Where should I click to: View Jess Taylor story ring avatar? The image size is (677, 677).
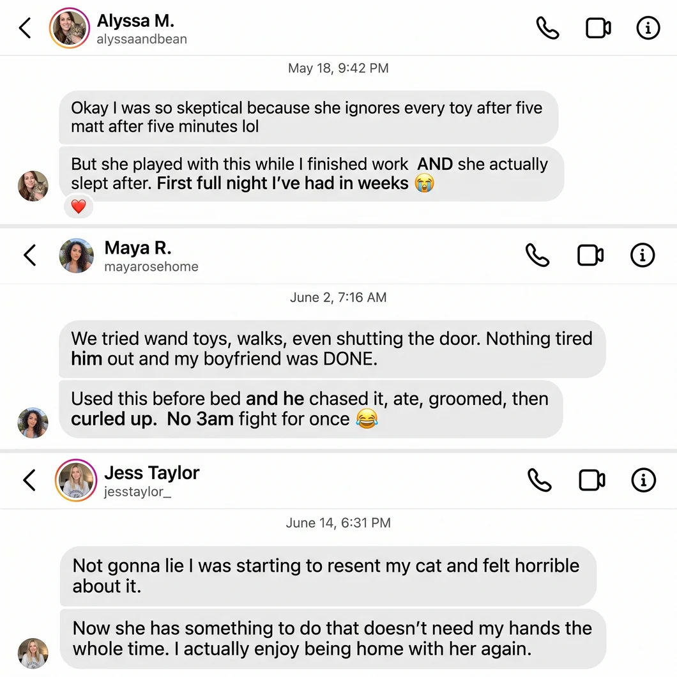click(75, 480)
